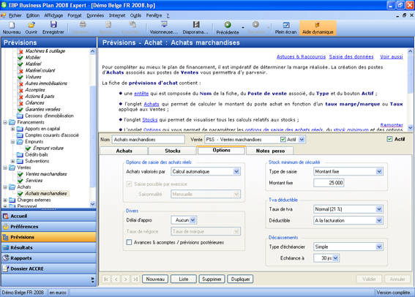Screen dimensions: 415x297
Task: Switch to the Stocks tab
Action: click(x=173, y=151)
